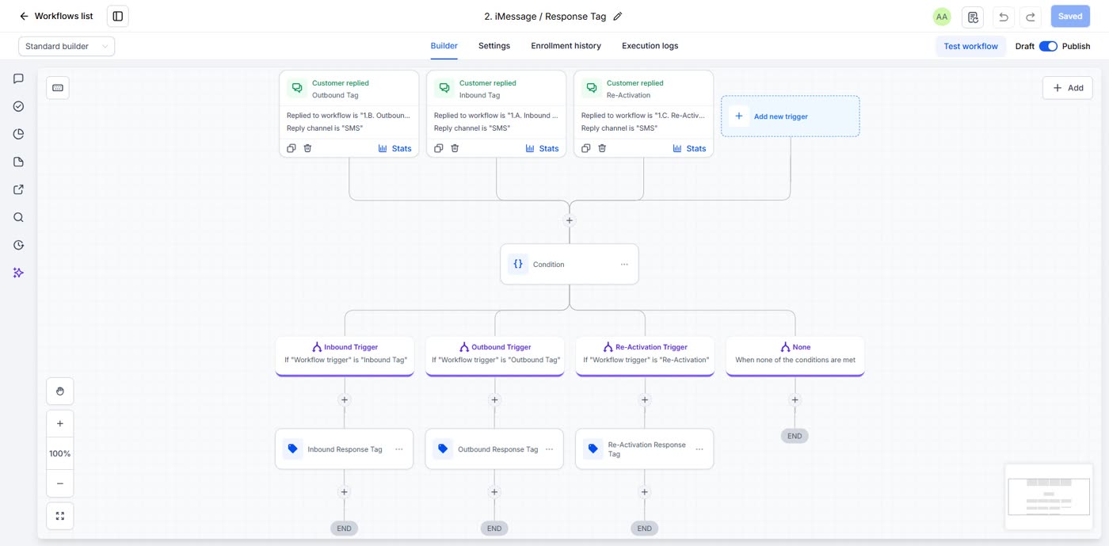Open the checkmark circle icon in sidebar

coord(18,106)
